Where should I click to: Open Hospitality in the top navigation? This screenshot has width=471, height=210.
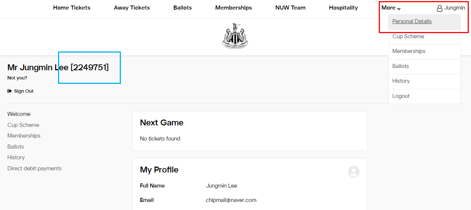(343, 8)
